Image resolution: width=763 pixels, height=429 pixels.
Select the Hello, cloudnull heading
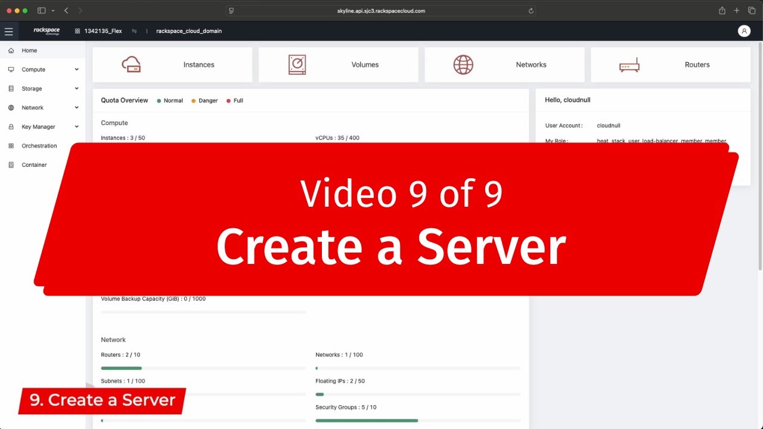pyautogui.click(x=567, y=100)
